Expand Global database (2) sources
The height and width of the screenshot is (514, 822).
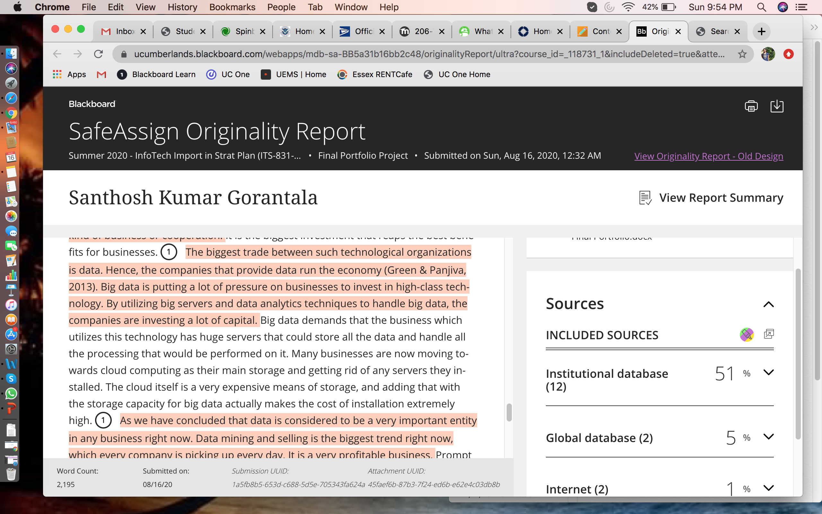768,437
